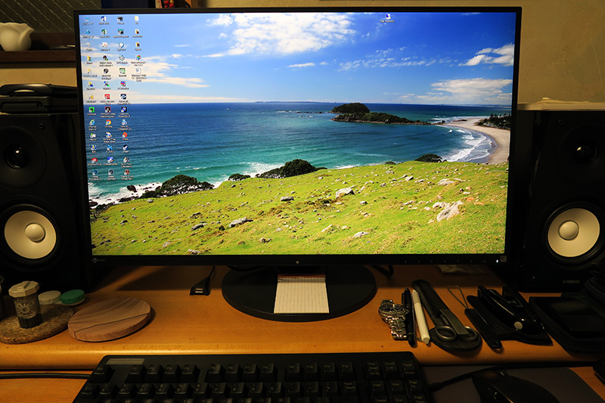Viewport: 605px width, 403px height.
Task: Open the Internet Explorer desktop shortcut
Action: pos(92,123)
